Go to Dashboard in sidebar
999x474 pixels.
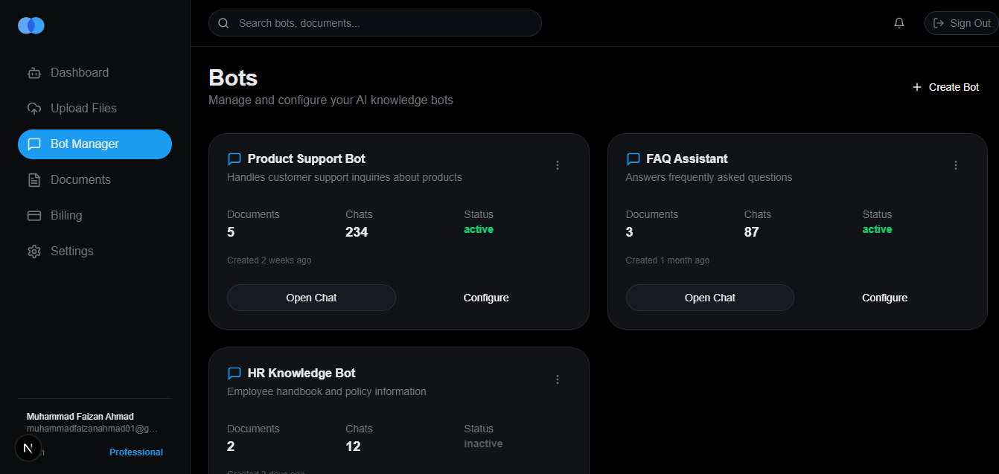pyautogui.click(x=79, y=73)
